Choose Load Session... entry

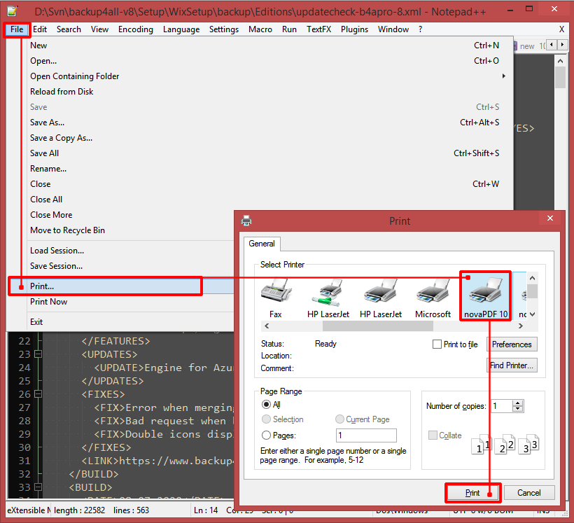coord(121,251)
